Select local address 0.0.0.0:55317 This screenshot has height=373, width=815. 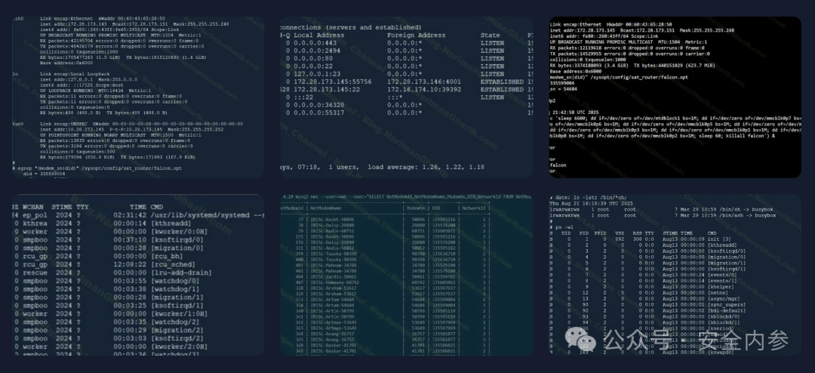[318, 113]
